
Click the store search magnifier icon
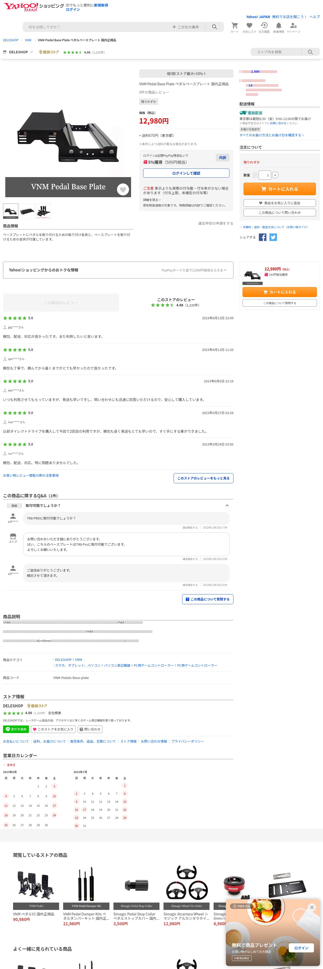coord(310,52)
